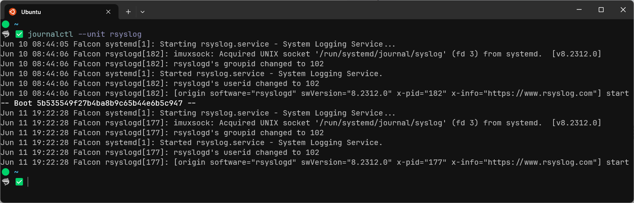The image size is (634, 203).
Task: Minimize the terminal window
Action: 579,10
